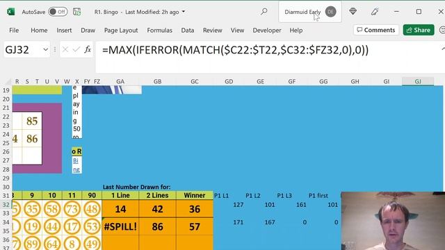Select column header GJ
The image size is (445, 250).
pos(418,81)
